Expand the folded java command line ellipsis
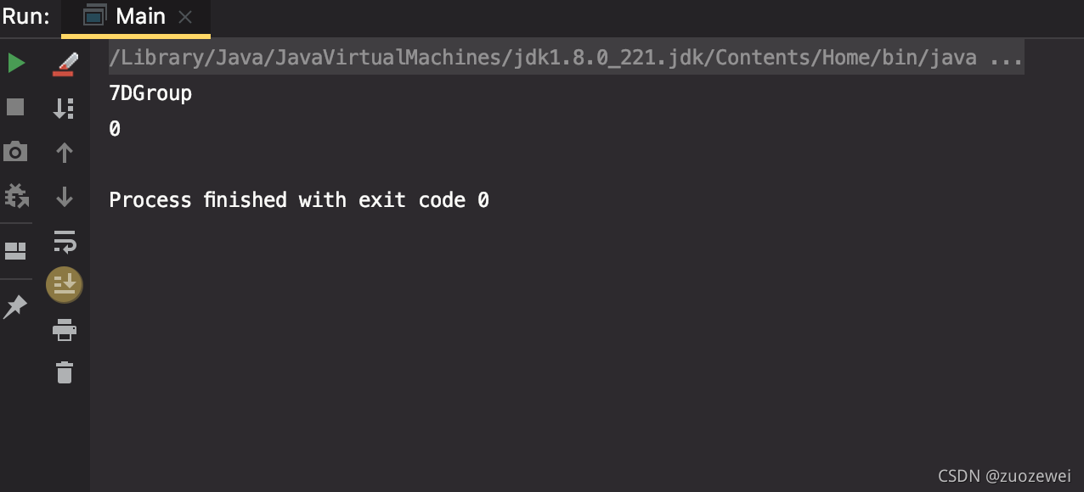Screen dimensions: 1084x492 click(x=1007, y=59)
